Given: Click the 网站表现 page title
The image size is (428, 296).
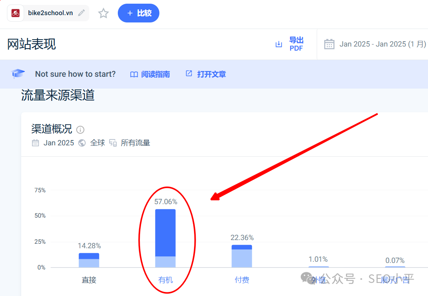Looking at the screenshot, I should [x=31, y=44].
